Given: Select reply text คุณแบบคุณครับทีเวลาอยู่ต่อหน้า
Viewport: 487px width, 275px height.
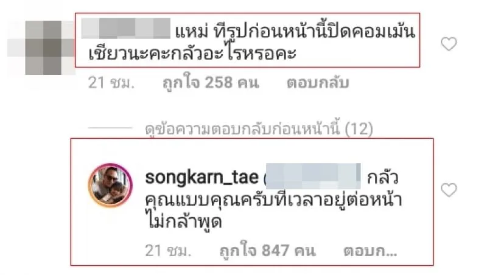Looking at the screenshot, I should point(273,200).
